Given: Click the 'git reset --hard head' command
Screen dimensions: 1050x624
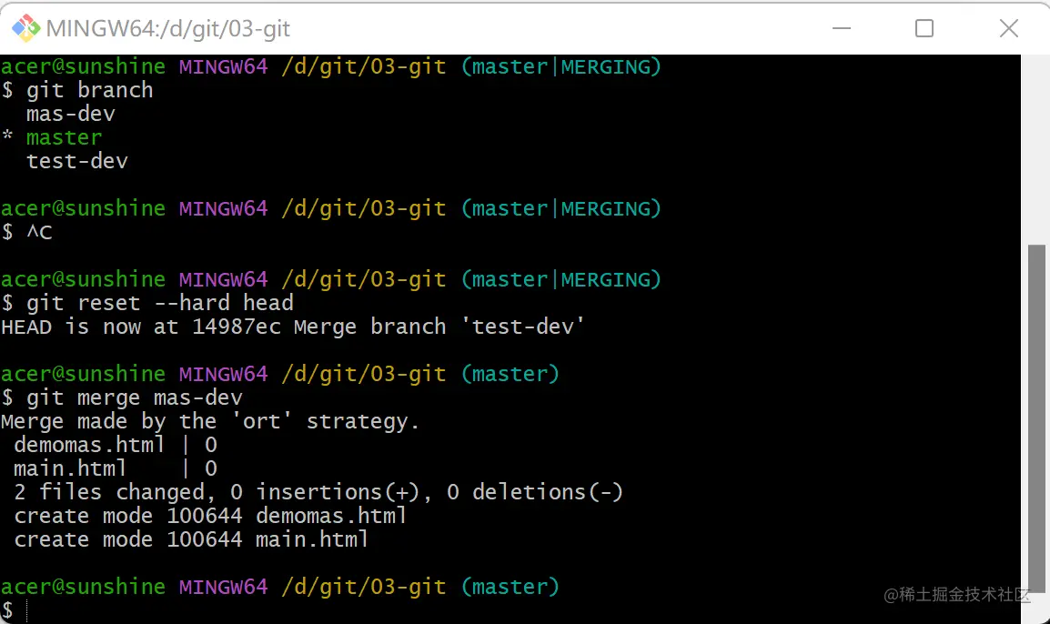Looking at the screenshot, I should tap(159, 303).
